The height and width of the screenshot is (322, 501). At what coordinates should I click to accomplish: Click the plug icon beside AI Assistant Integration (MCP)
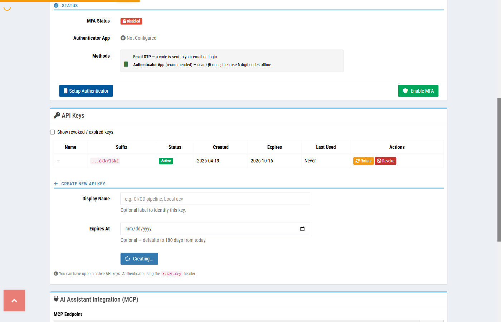(x=56, y=299)
